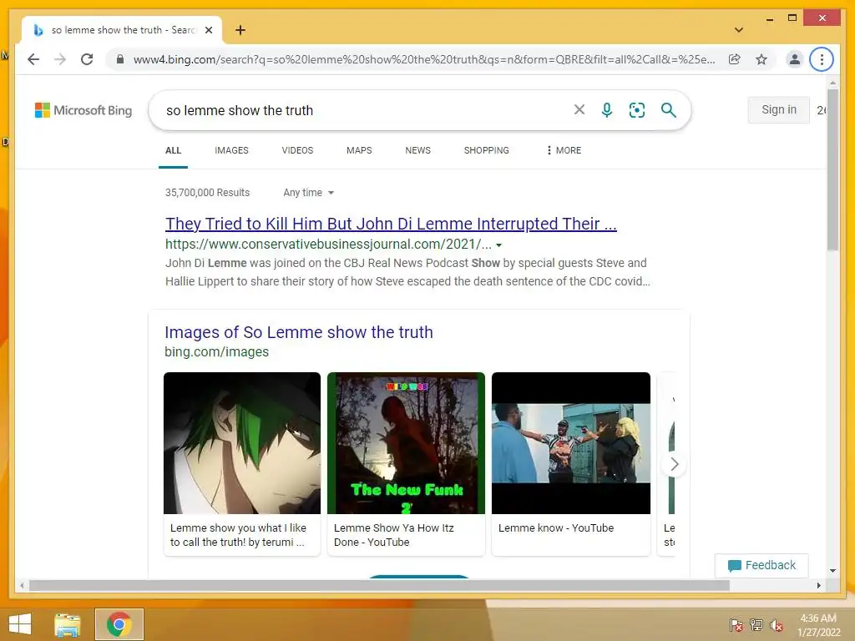Expand the green URL dropdown arrow of first result
The width and height of the screenshot is (855, 641).
[x=499, y=245]
